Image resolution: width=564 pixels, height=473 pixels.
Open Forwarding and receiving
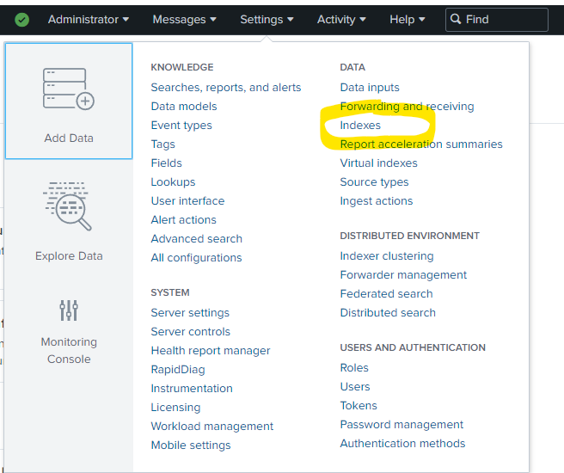point(408,107)
